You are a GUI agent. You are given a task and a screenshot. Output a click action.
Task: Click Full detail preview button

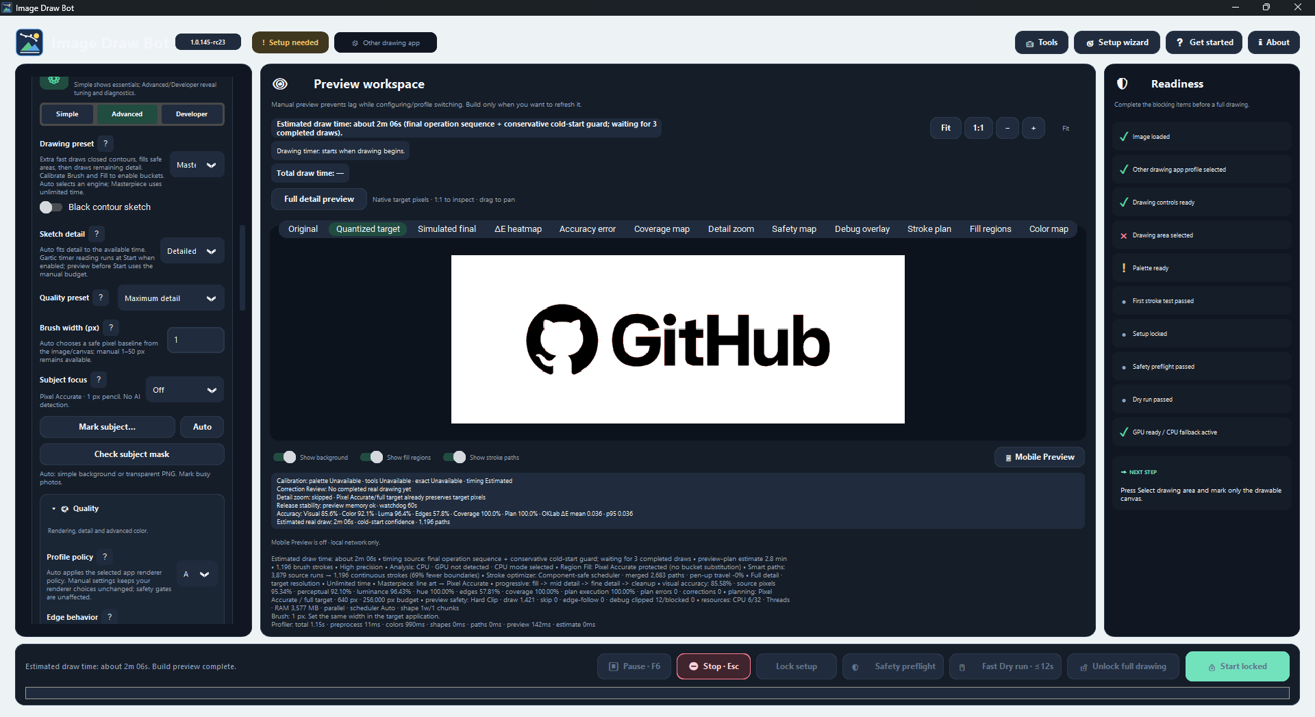(x=319, y=199)
